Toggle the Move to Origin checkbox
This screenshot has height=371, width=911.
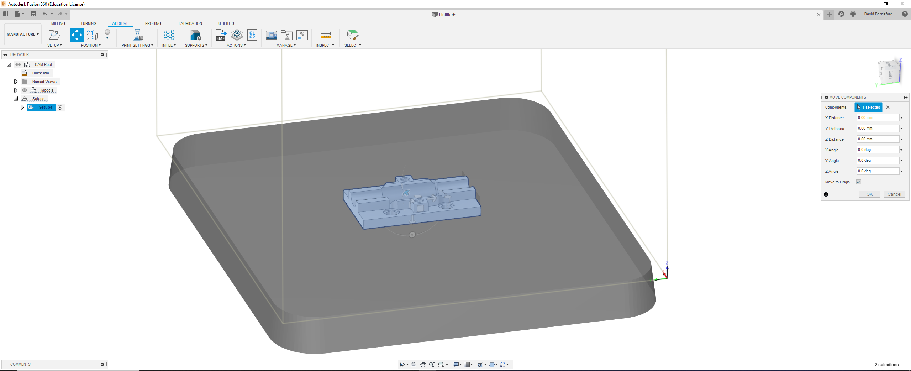click(x=859, y=182)
